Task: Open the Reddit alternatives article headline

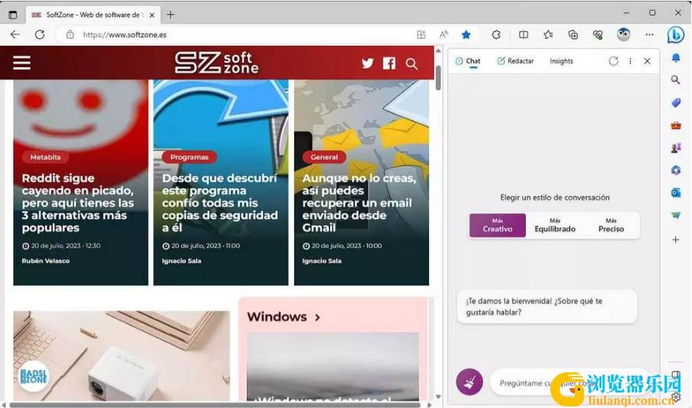Action: (x=78, y=203)
